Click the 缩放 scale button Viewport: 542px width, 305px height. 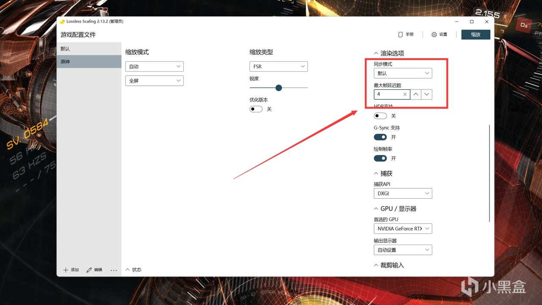click(x=476, y=35)
